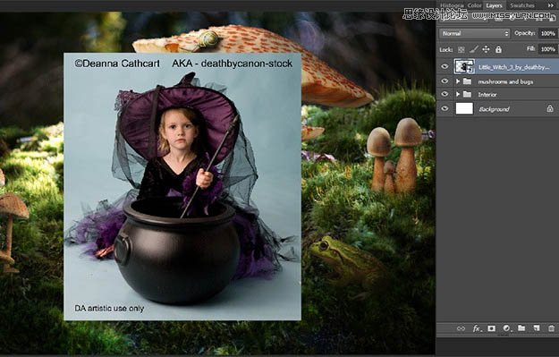Create a new layer

tap(537, 328)
